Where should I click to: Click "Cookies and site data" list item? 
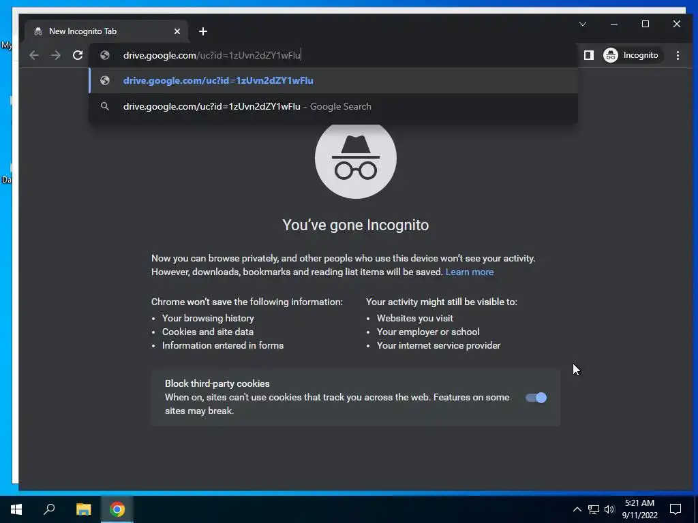[208, 332]
